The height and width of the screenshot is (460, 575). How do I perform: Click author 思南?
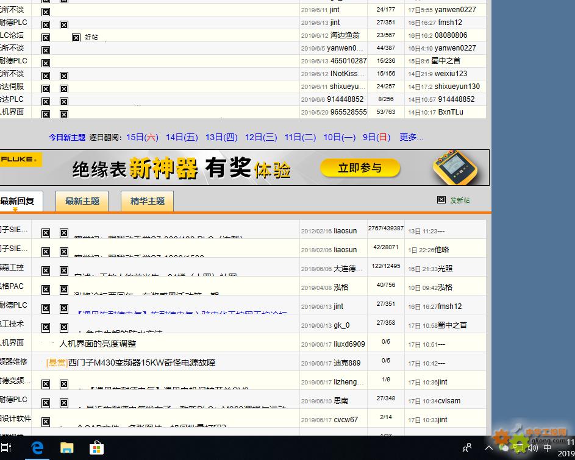[341, 401]
